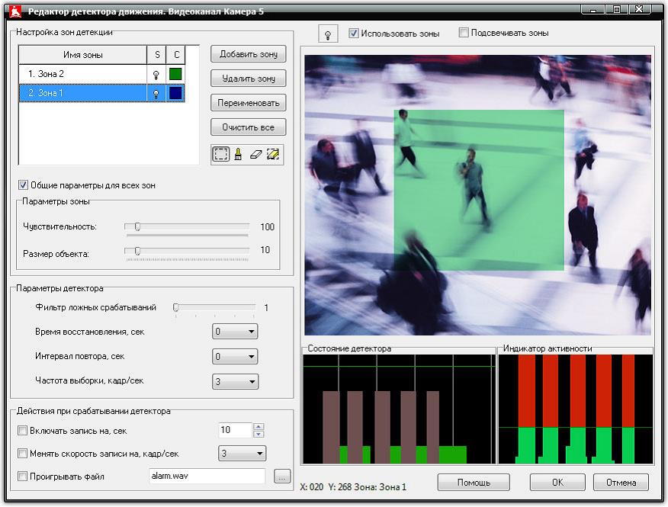Click the Имя зоны column header
The width and height of the screenshot is (668, 507).
click(x=82, y=55)
